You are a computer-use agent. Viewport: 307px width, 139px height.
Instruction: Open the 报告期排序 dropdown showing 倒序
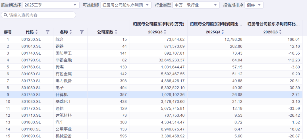(x=254, y=5)
